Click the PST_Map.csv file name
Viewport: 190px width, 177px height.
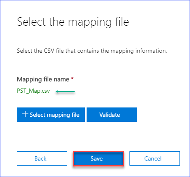[33, 91]
